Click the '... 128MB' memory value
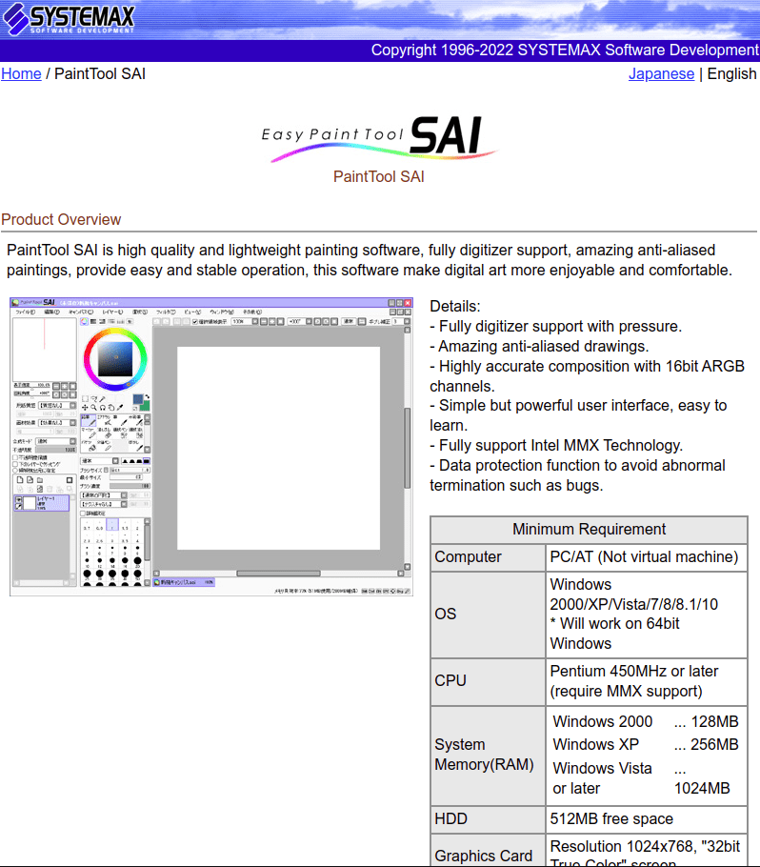 [707, 721]
